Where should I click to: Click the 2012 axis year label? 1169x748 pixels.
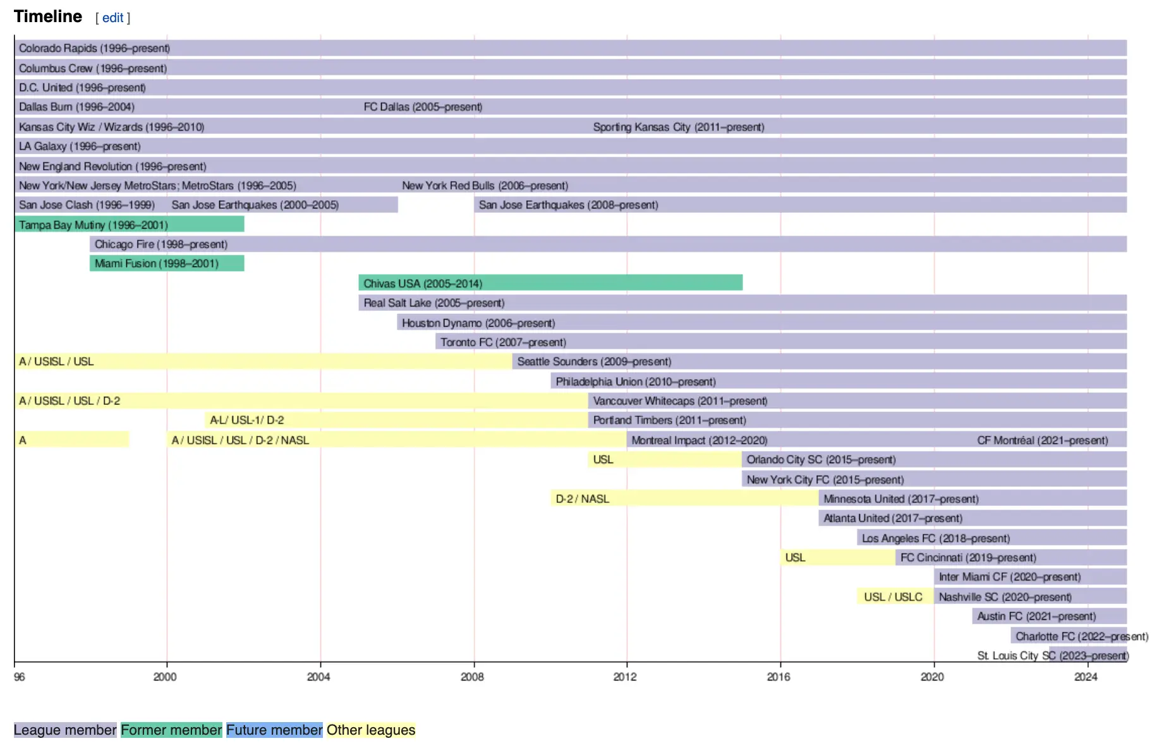click(625, 677)
